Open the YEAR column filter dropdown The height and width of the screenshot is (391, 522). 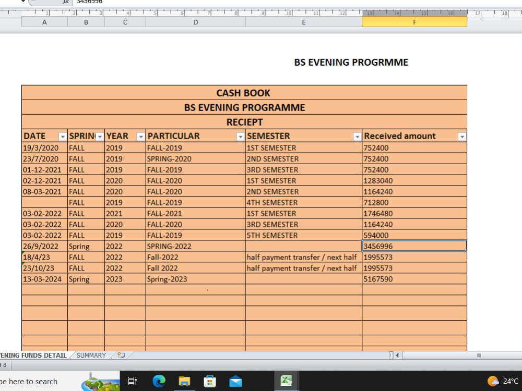click(x=141, y=137)
